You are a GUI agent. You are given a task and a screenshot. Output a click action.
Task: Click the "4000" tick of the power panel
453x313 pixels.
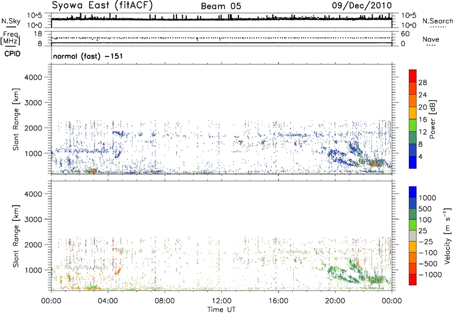[33, 77]
